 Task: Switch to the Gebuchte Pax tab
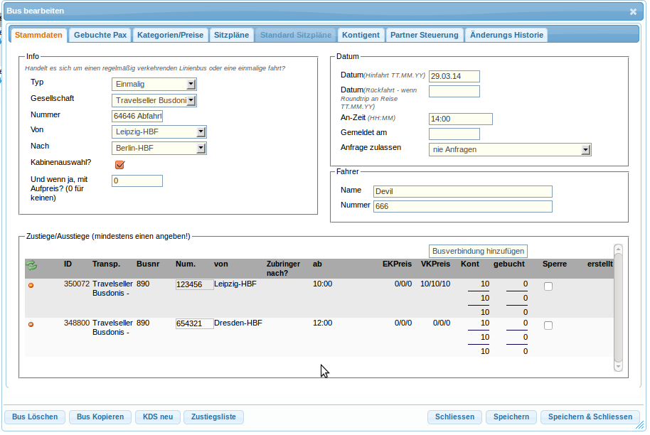tap(100, 35)
